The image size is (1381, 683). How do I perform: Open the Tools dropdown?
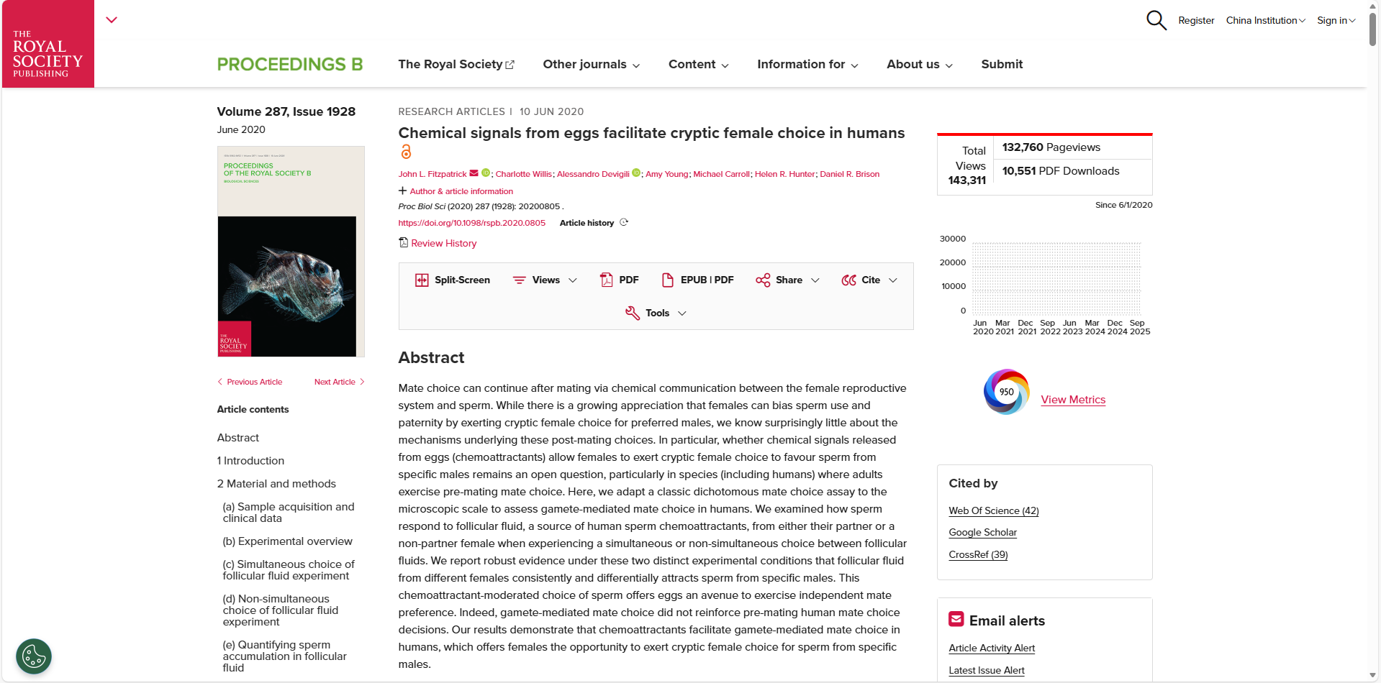click(656, 313)
